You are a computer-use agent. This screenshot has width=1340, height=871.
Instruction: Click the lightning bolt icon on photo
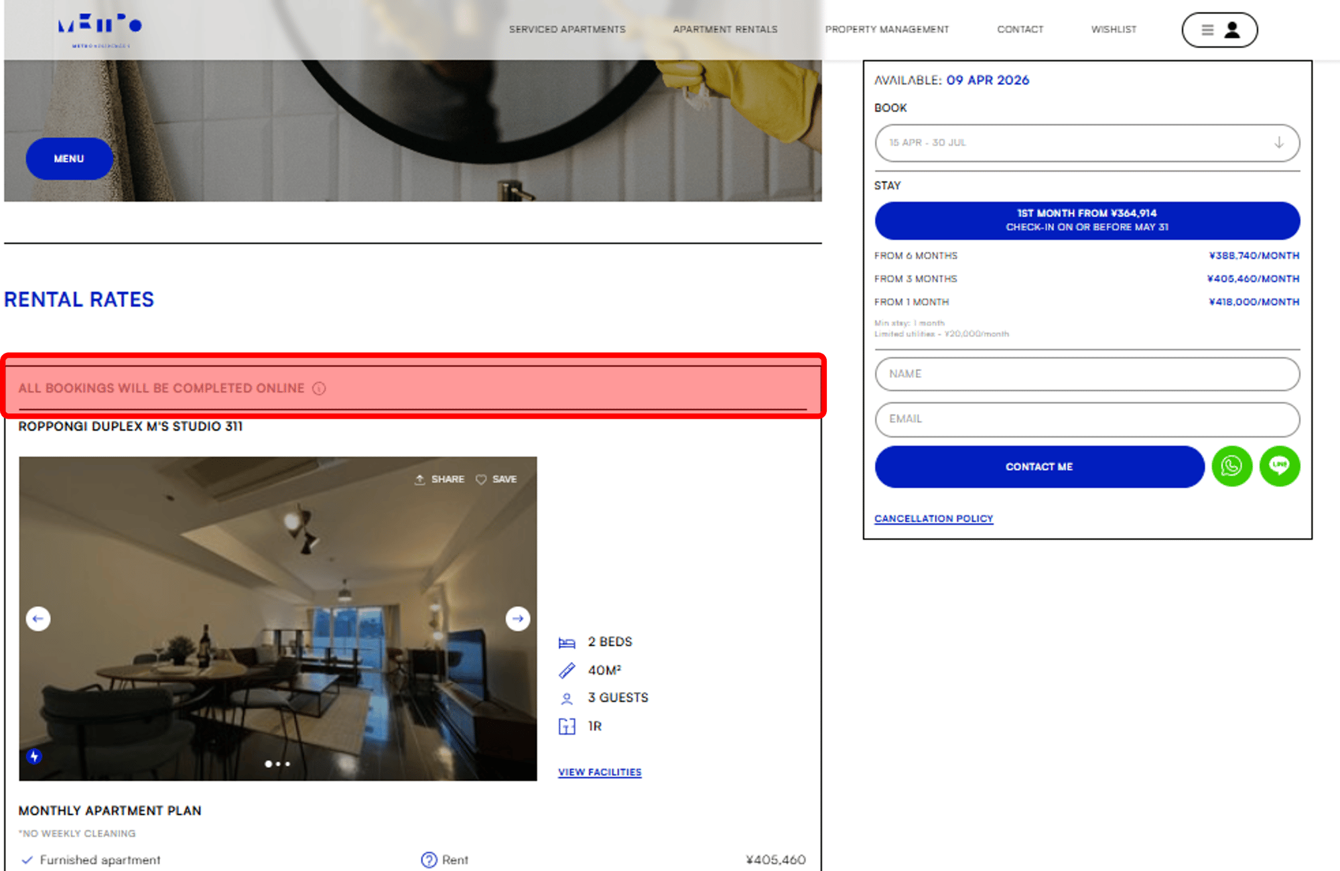(x=34, y=756)
